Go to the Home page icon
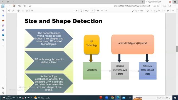This screenshot has height=100, width=178. 164,6
